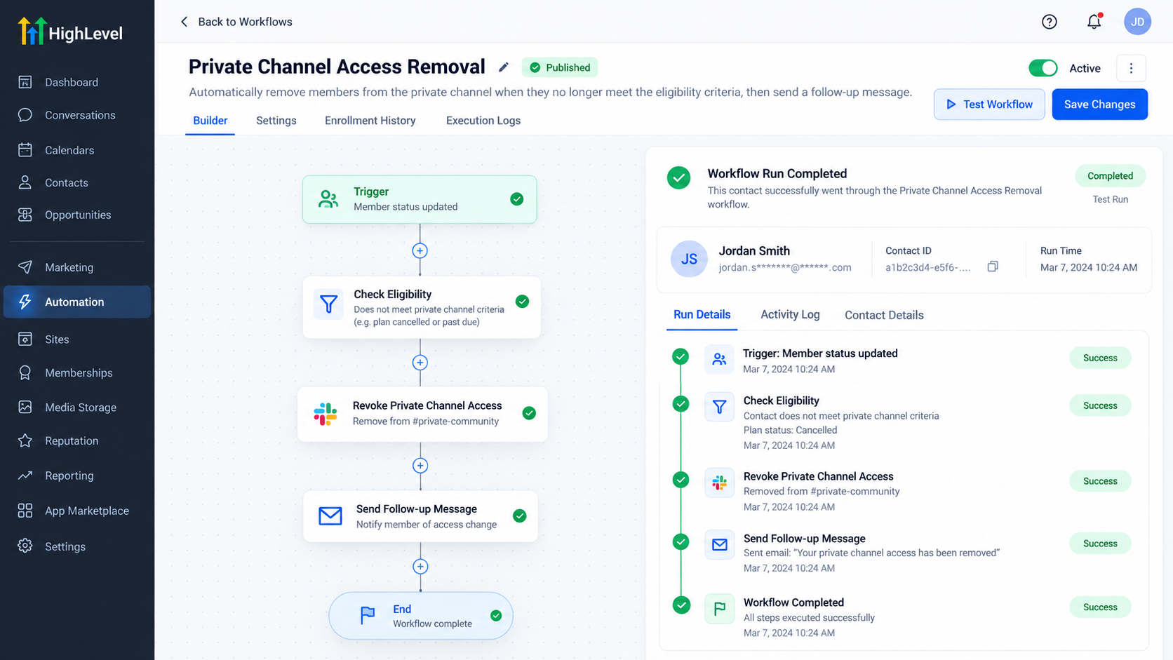Copy the Contact ID with copy icon
1173x660 pixels.
coord(992,267)
